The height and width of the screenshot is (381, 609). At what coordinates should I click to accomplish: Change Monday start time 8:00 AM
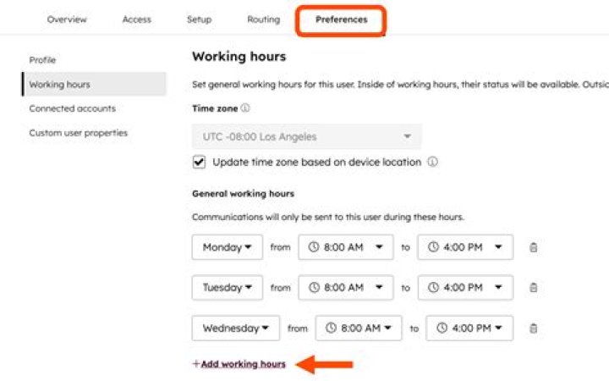[x=346, y=247]
